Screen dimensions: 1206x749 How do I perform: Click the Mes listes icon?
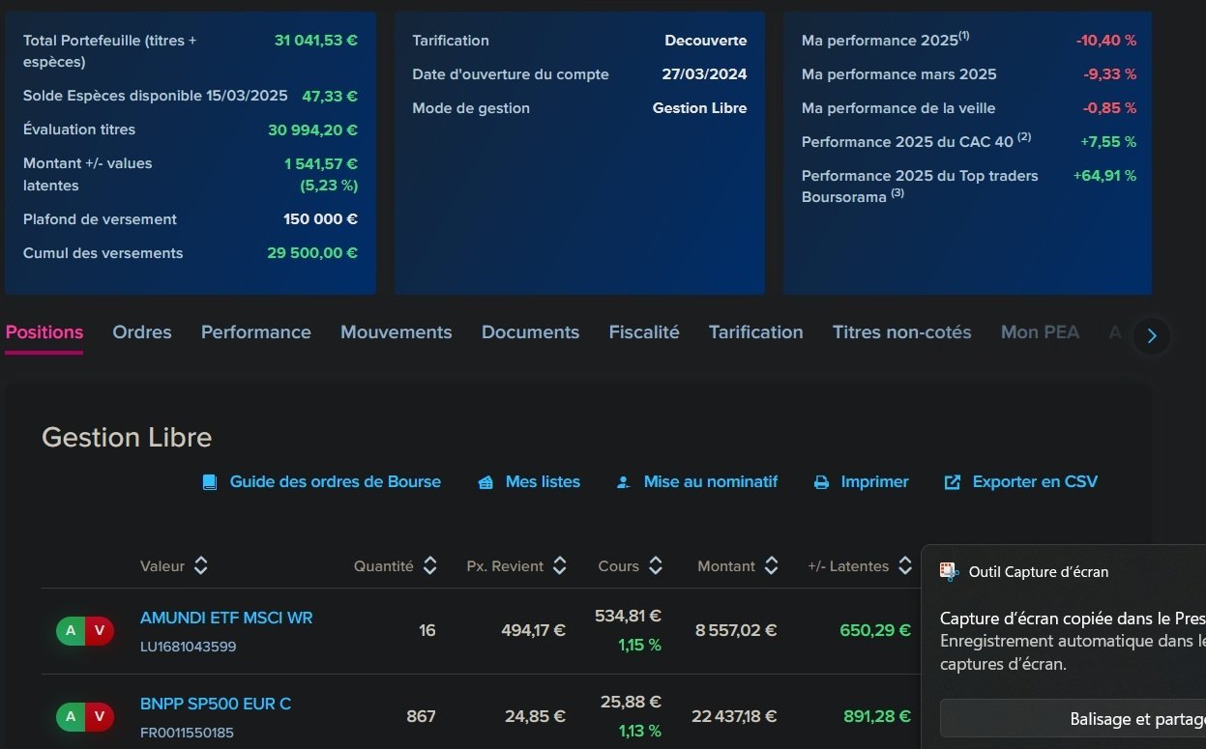485,482
